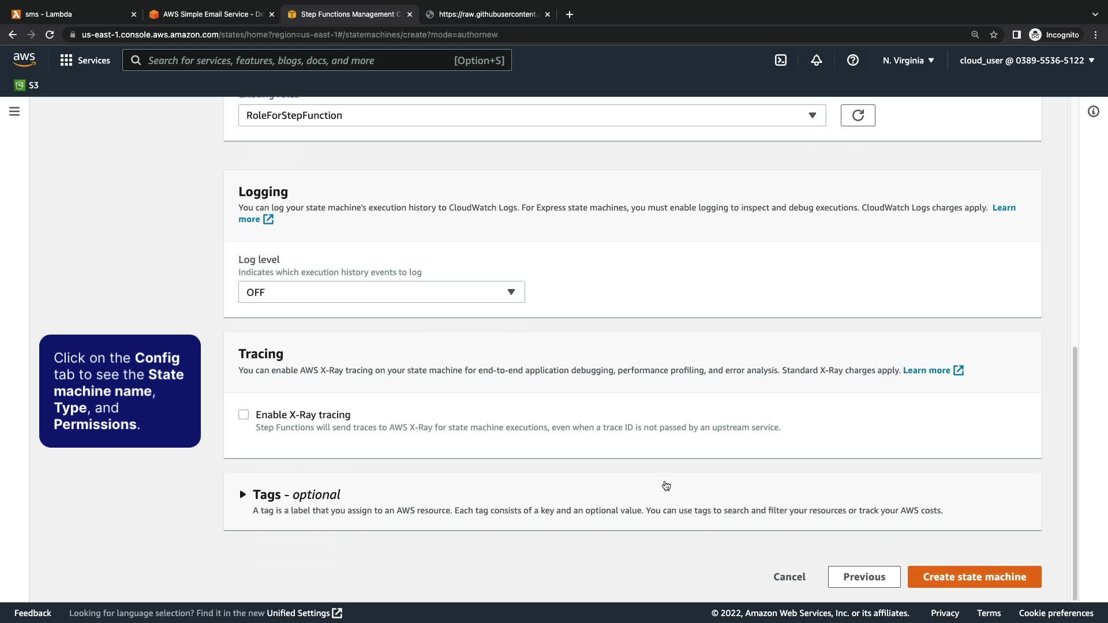The width and height of the screenshot is (1108, 623).
Task: Click the AWS logo home icon
Action: (24, 60)
